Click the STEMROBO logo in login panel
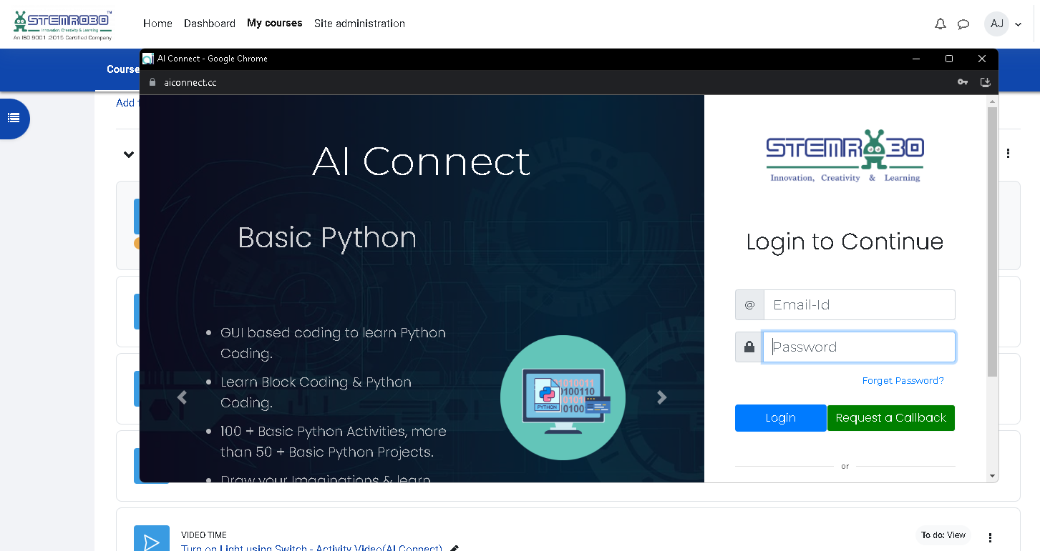1040x551 pixels. point(845,156)
